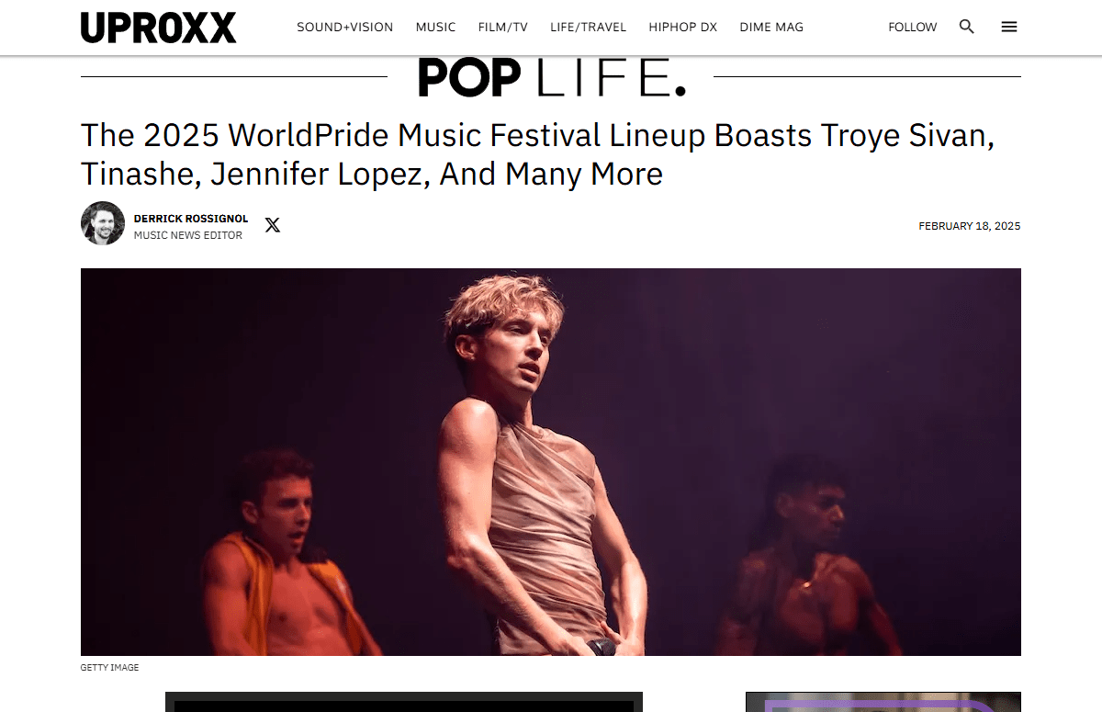Select HipHop DX in navigation
Viewport: 1102px width, 712px height.
682,28
